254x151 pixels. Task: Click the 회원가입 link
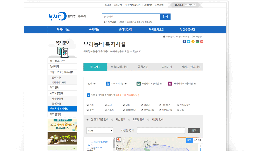pyautogui.click(x=118, y=5)
